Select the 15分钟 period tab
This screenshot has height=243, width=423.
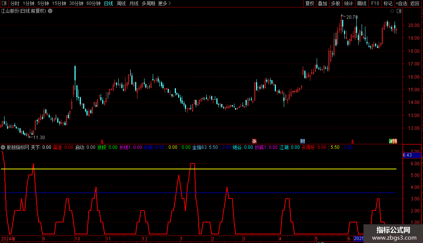pos(59,3)
